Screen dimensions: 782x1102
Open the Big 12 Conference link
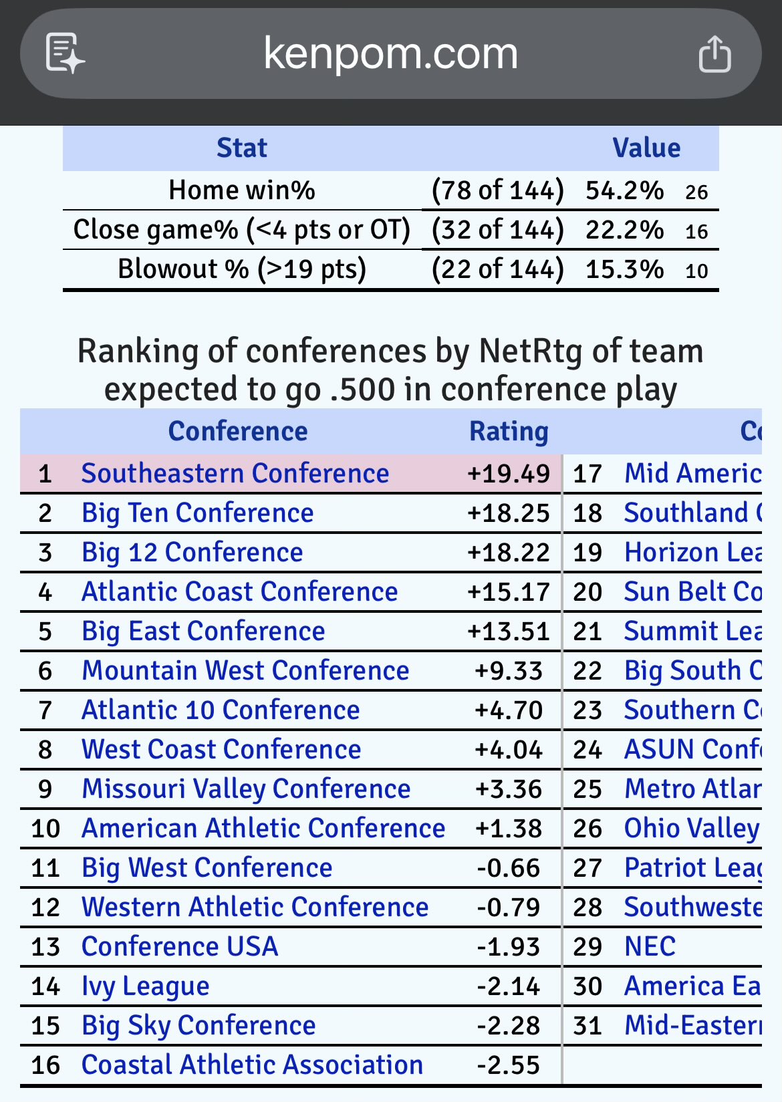192,553
